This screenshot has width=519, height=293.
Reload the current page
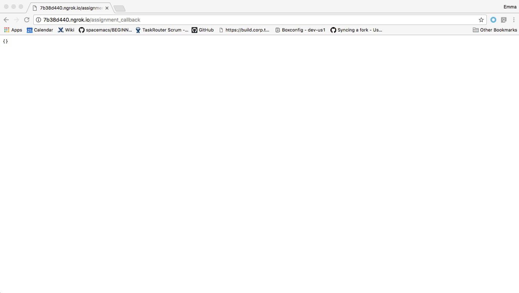coord(26,19)
